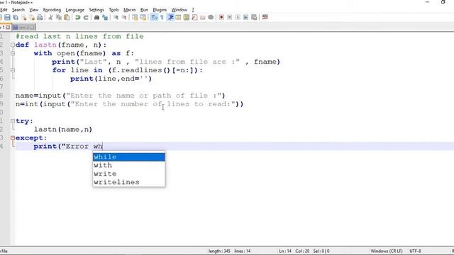Open the Window menu
Viewport: 454px width, 255px height.
pyautogui.click(x=179, y=10)
